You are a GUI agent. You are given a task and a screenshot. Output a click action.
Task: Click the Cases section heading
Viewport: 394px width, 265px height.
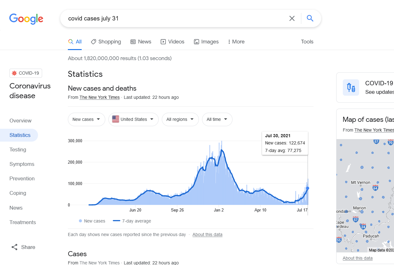[x=77, y=254]
